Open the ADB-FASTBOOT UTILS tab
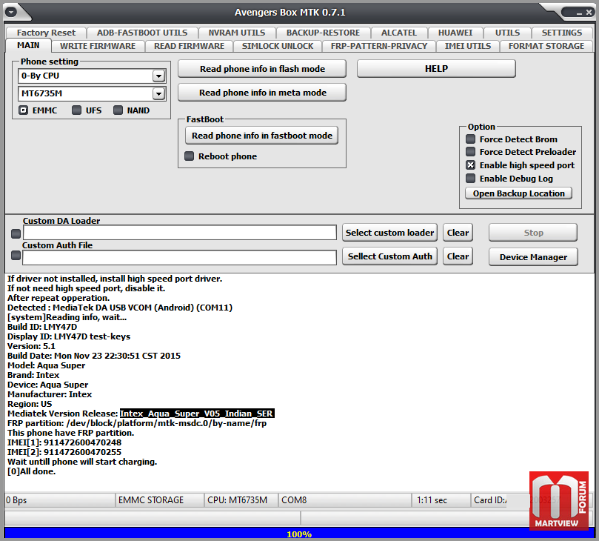 (x=142, y=33)
